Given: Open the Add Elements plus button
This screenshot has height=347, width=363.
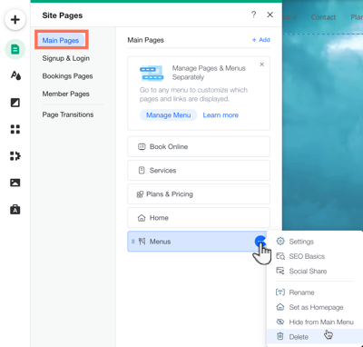Looking at the screenshot, I should click(x=15, y=20).
